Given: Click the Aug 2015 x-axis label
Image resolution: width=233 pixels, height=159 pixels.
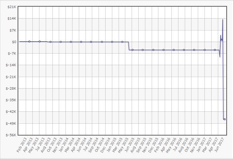Looking at the screenshot, I should [136, 145].
